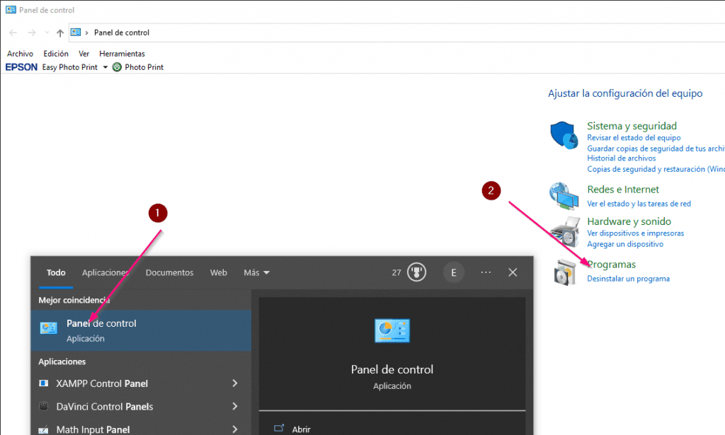Open the Easy Photo Print dropdown arrow
725x435 pixels.
click(105, 67)
